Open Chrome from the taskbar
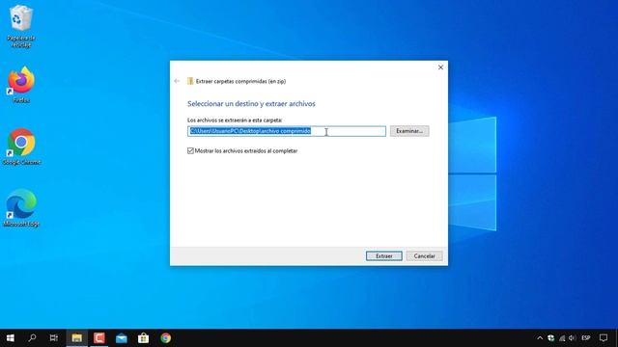The width and height of the screenshot is (618, 347). 165,338
